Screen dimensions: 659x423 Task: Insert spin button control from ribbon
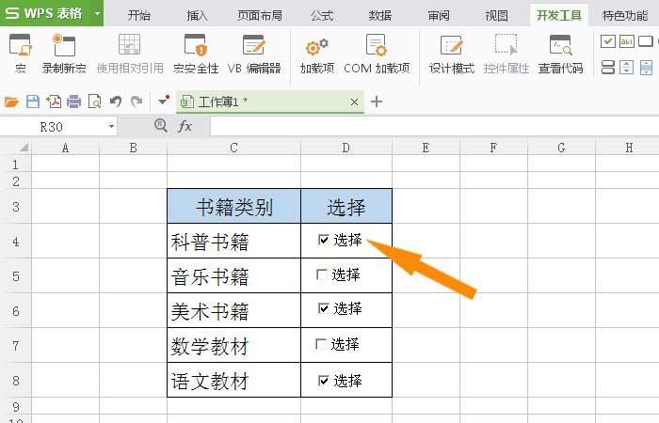[627, 67]
